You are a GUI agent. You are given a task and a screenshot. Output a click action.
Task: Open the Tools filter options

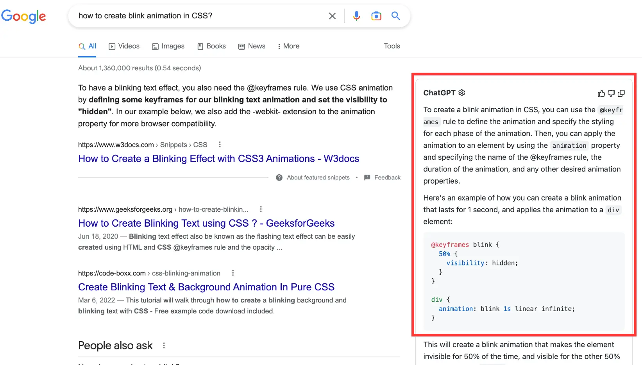(x=392, y=46)
